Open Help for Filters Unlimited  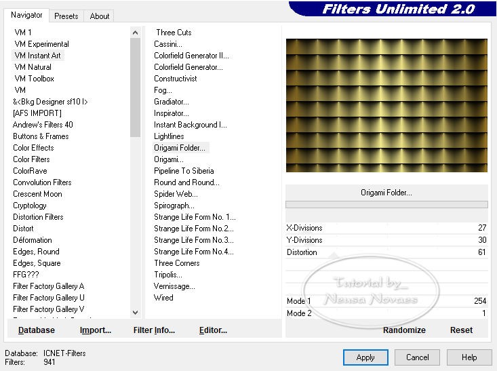[469, 357]
